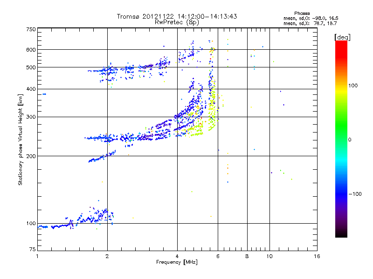
Task: Click the y-axis tick label '200'
Action: [x=31, y=156]
